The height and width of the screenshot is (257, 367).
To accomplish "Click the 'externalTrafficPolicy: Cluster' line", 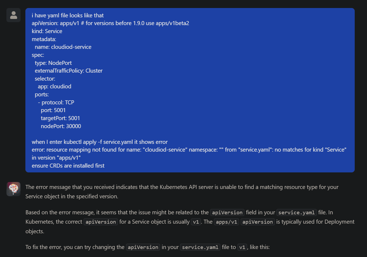I will point(69,71).
